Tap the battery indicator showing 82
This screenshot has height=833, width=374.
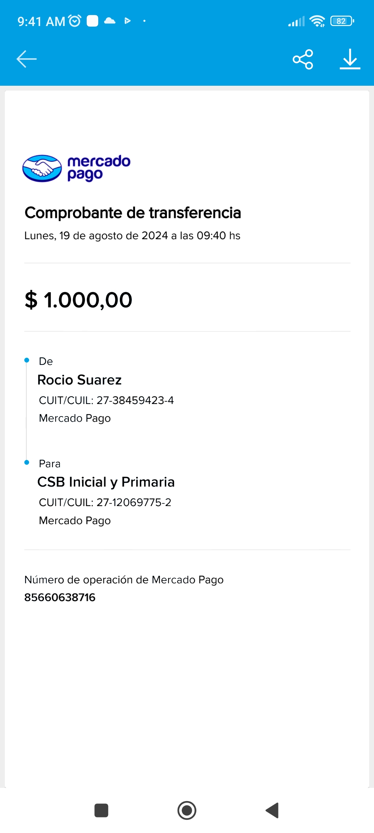(342, 21)
